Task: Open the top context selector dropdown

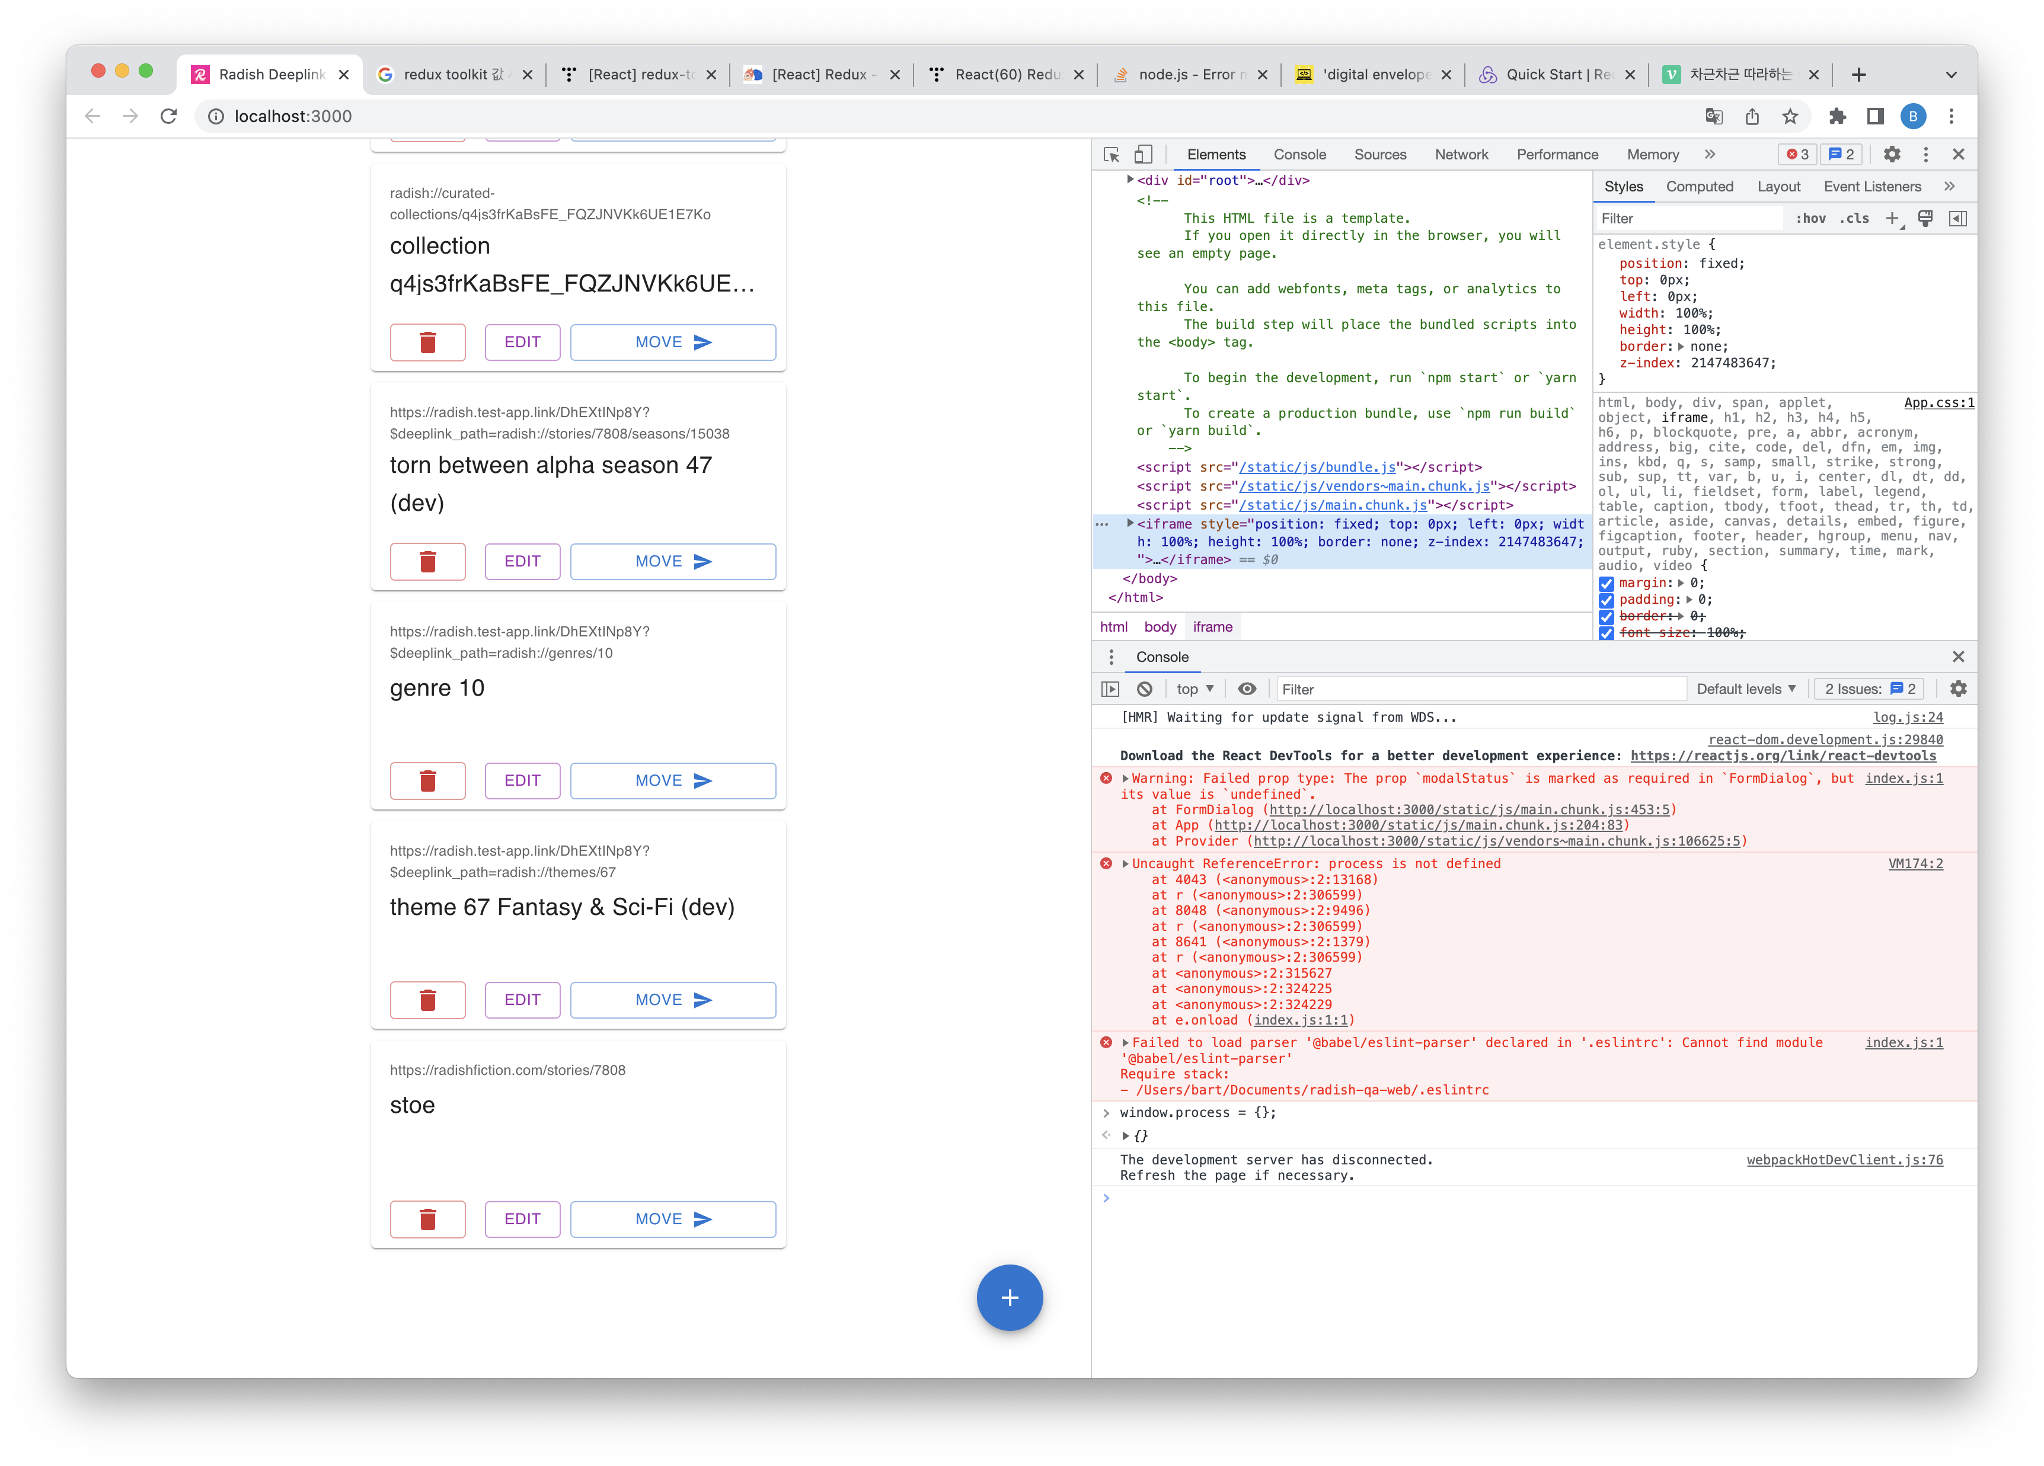Action: pyautogui.click(x=1195, y=689)
